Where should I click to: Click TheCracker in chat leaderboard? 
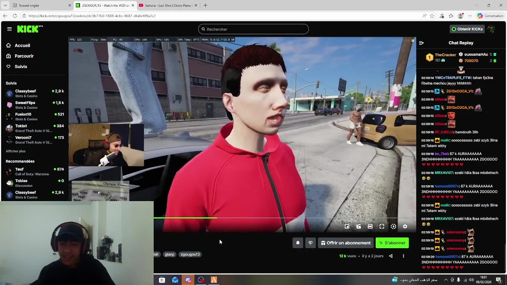point(445,55)
